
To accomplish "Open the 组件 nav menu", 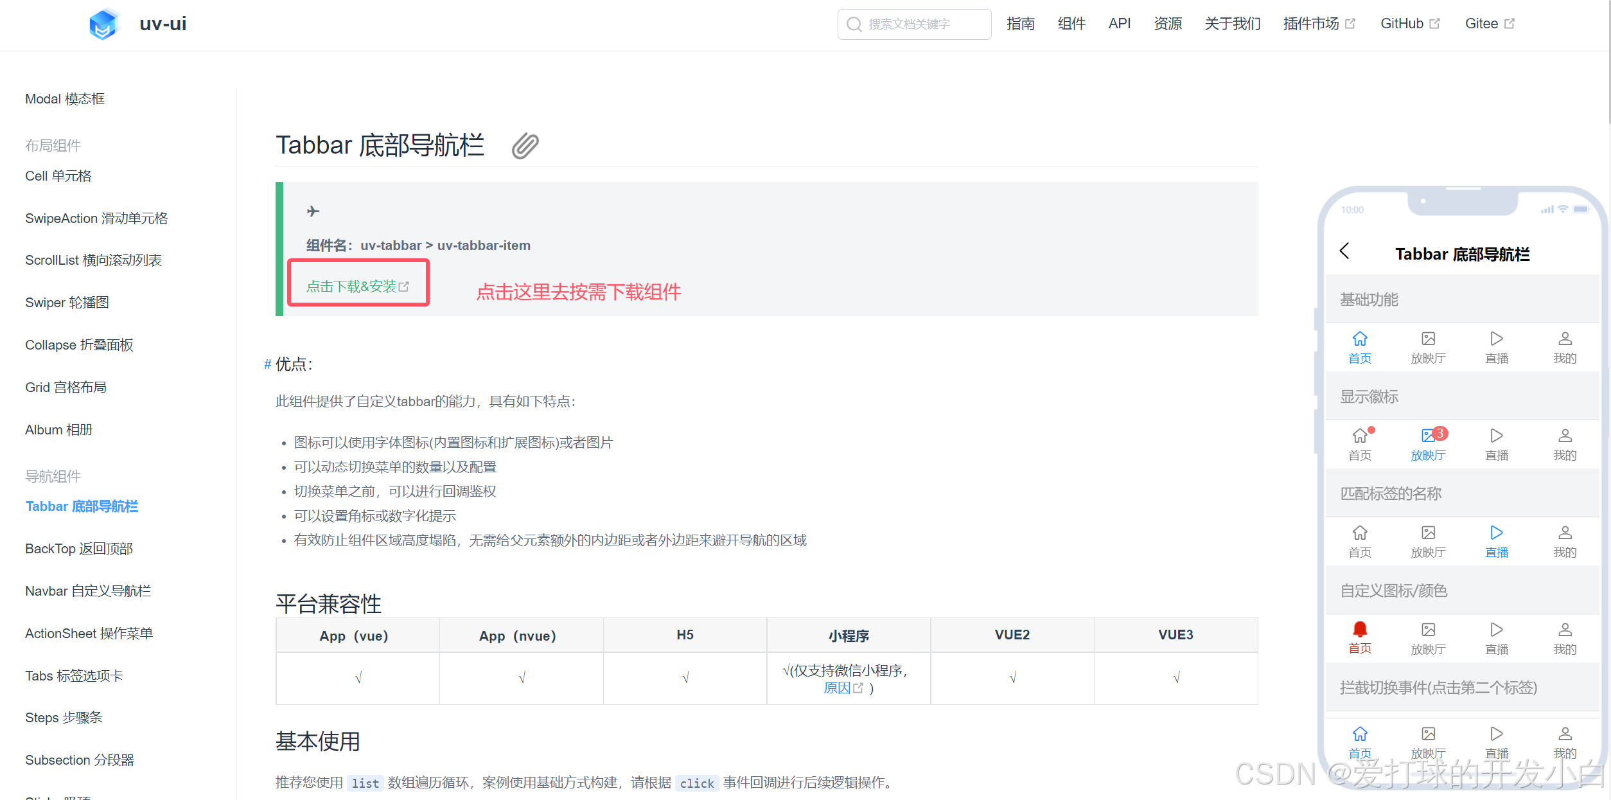I will tap(1071, 24).
